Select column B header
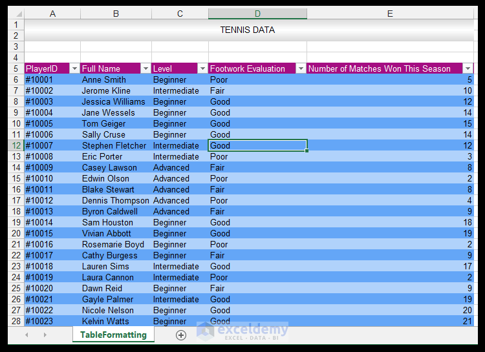 point(116,14)
